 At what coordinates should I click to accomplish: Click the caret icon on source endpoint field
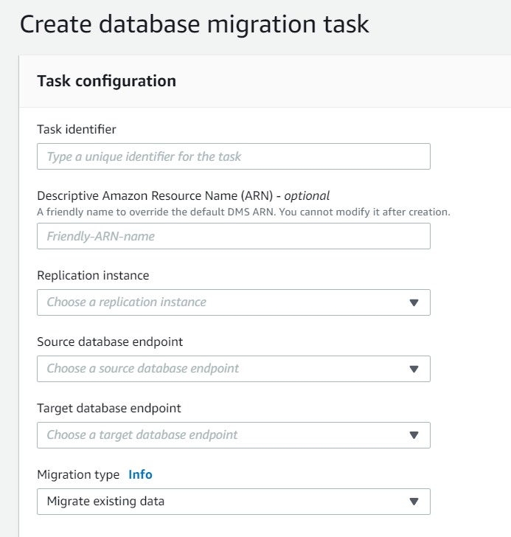[414, 369]
